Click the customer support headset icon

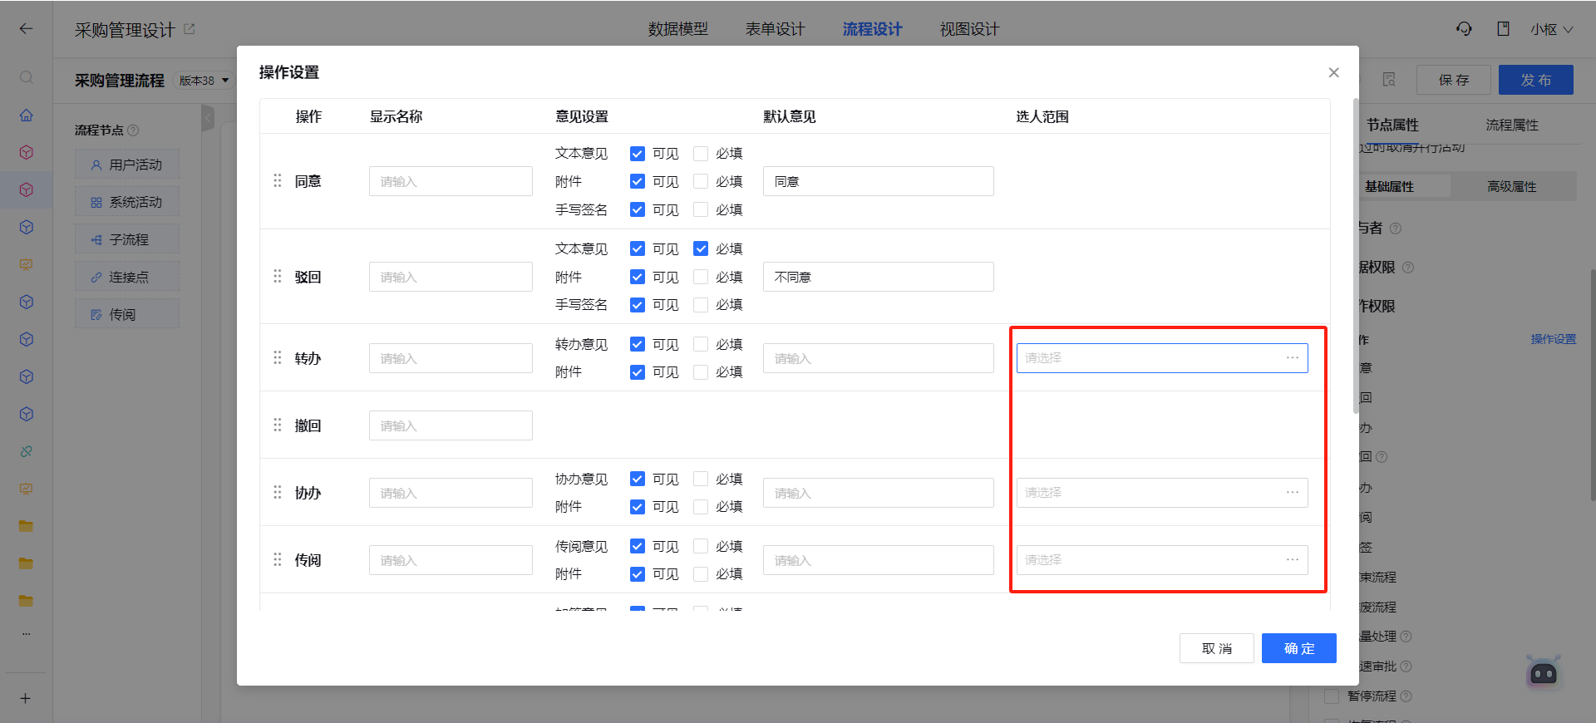(x=1464, y=29)
